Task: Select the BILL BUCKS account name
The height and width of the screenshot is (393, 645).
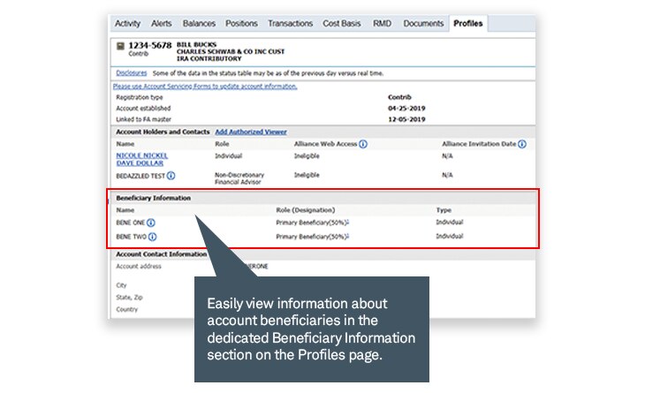Action: click(x=197, y=44)
